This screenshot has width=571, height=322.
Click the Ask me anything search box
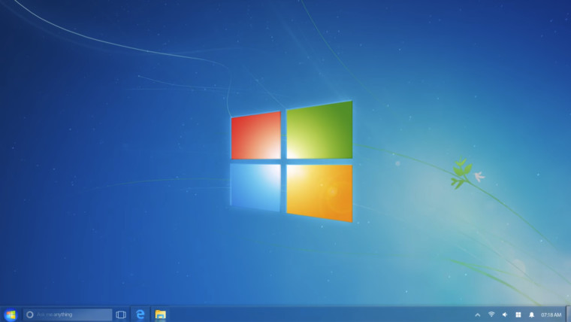click(68, 314)
